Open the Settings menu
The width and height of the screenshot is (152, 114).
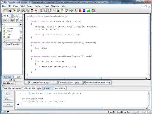point(39,6)
